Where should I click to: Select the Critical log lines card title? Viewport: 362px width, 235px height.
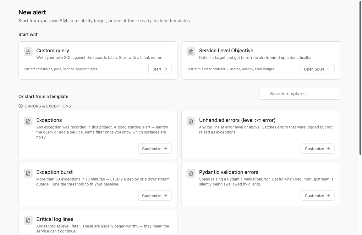tap(55, 219)
